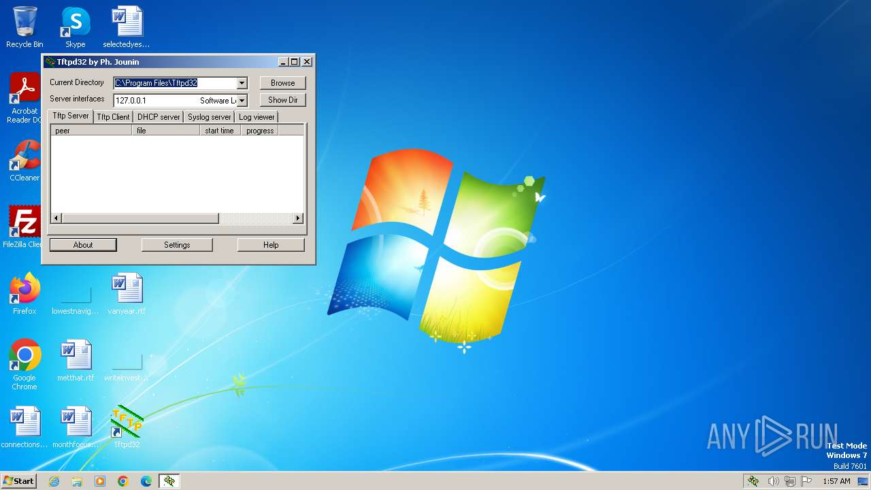
Task: Sort by the start time column header
Action: 220,131
